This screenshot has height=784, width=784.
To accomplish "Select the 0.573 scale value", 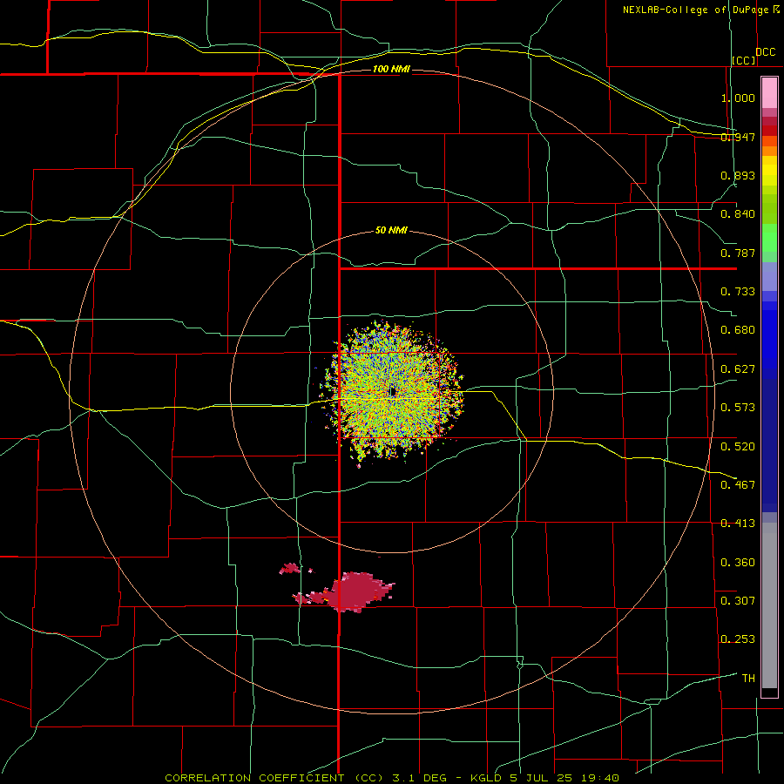I will [x=738, y=408].
